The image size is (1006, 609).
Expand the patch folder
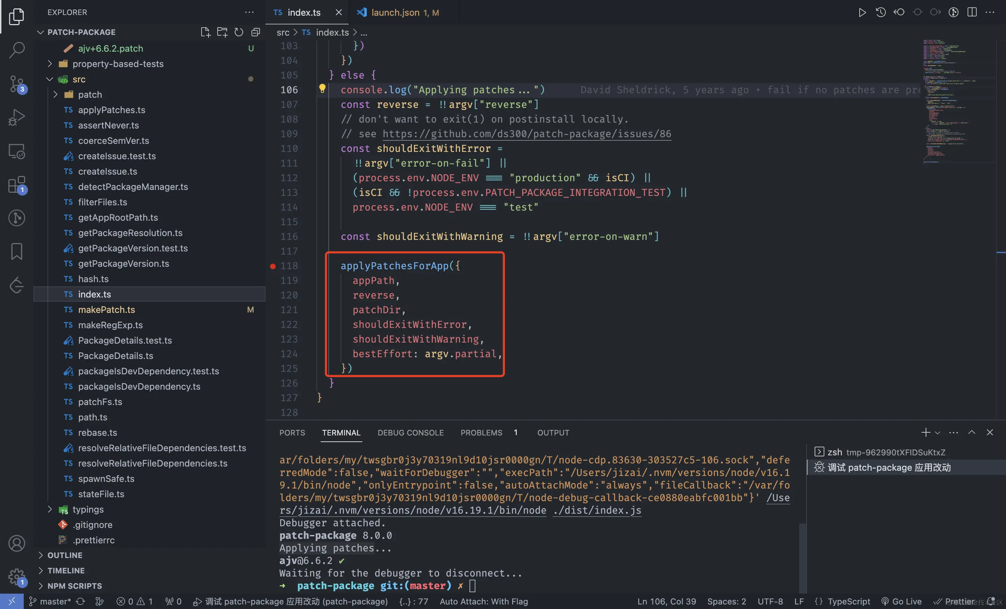[56, 94]
